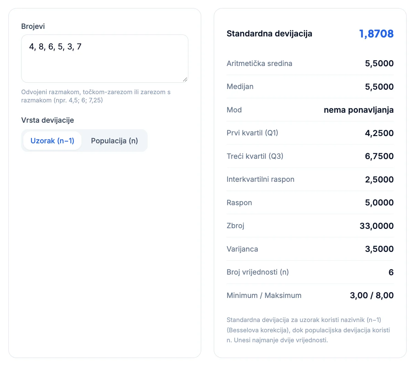Image resolution: width=415 pixels, height=366 pixels.
Task: Click the standard deviation value 1,8708
Action: 376,34
